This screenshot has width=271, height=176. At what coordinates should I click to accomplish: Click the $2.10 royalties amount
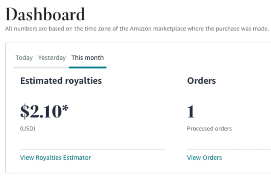click(x=41, y=111)
